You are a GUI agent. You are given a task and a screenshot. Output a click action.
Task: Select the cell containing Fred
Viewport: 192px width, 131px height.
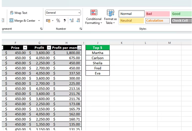tap(98, 68)
